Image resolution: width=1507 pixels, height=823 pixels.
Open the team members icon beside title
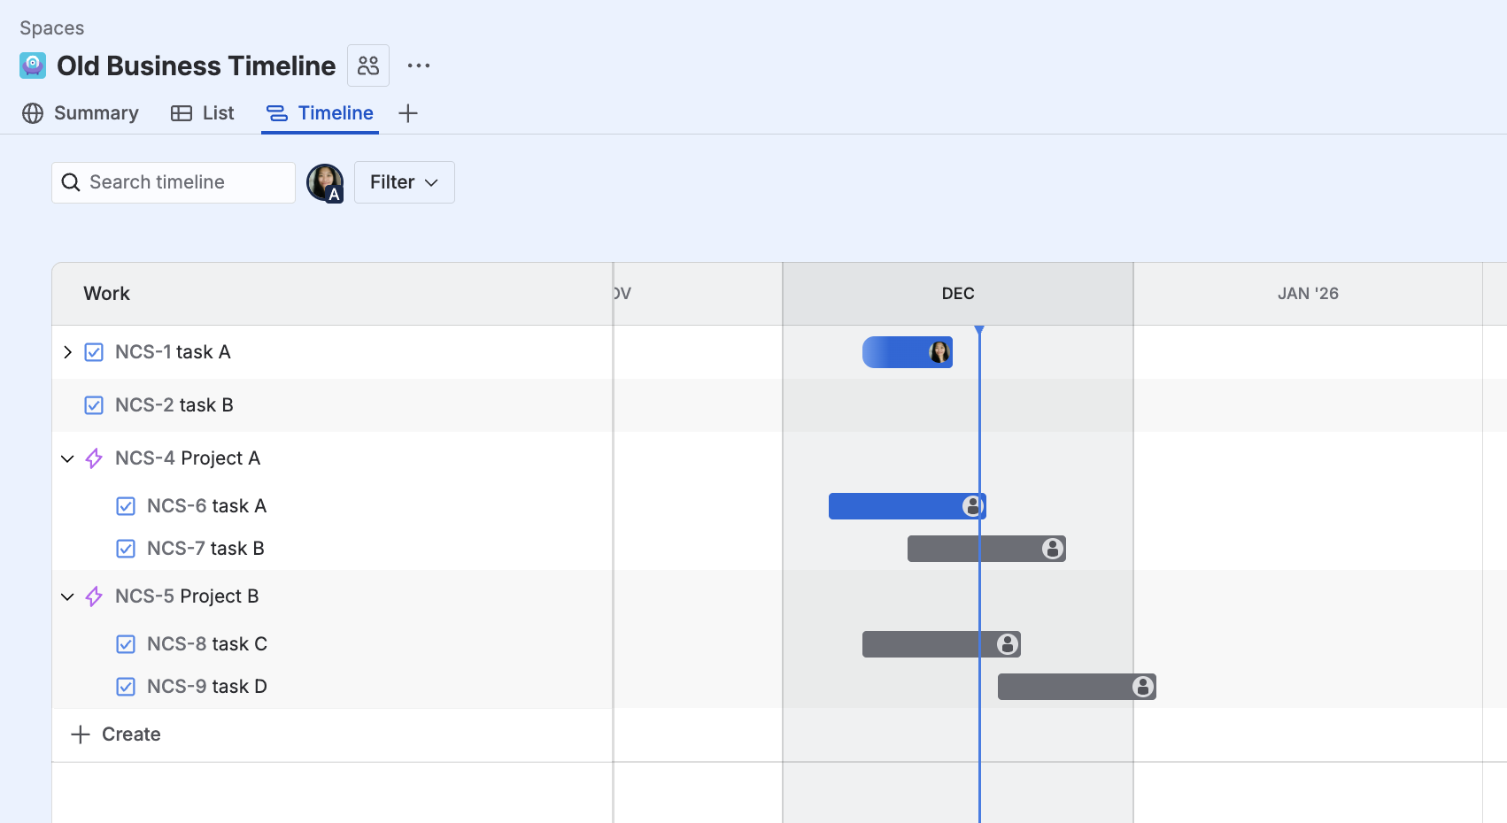pyautogui.click(x=368, y=65)
